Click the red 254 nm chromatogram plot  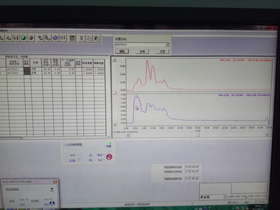click(x=198, y=75)
